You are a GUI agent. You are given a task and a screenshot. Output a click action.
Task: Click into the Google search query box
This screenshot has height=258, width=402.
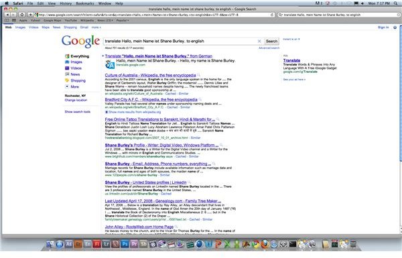[181, 41]
